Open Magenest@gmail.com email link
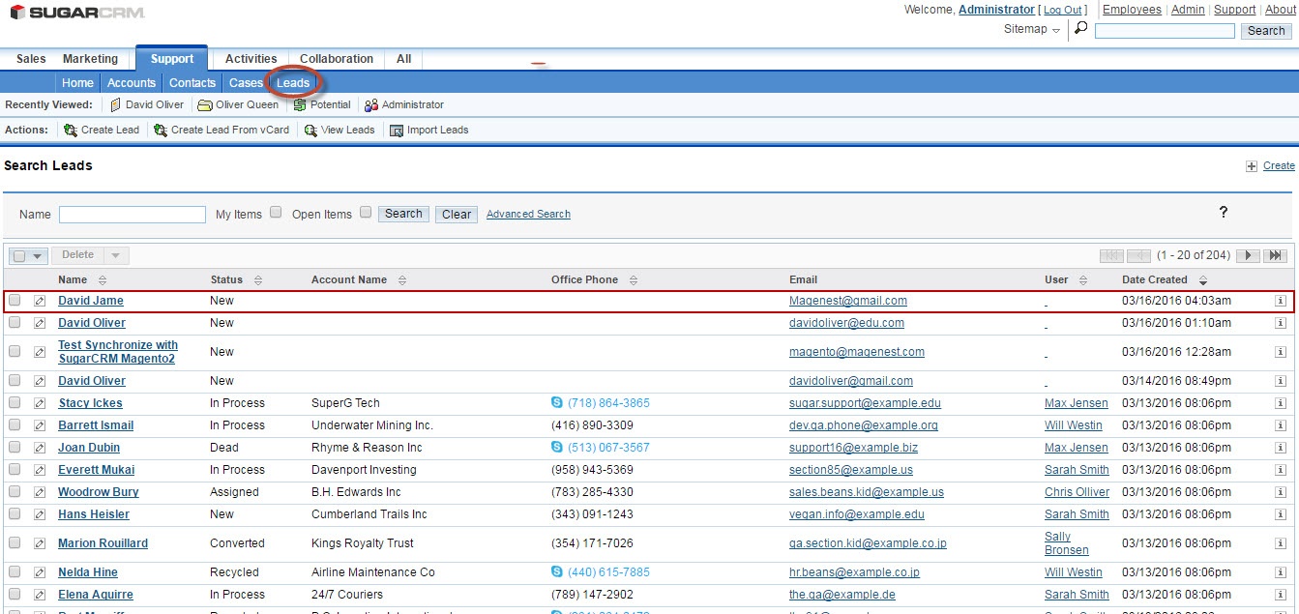Screen dimensions: 1299x614 pos(848,301)
